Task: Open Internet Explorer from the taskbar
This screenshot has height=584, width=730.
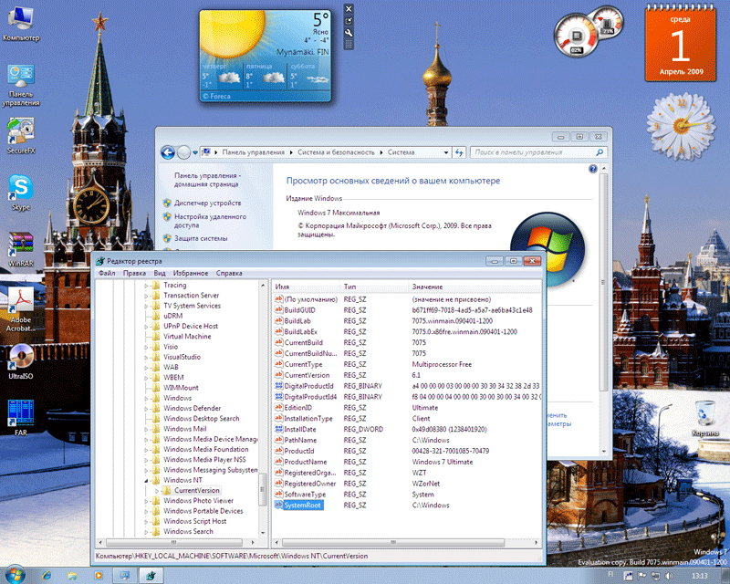Action: pyautogui.click(x=47, y=576)
